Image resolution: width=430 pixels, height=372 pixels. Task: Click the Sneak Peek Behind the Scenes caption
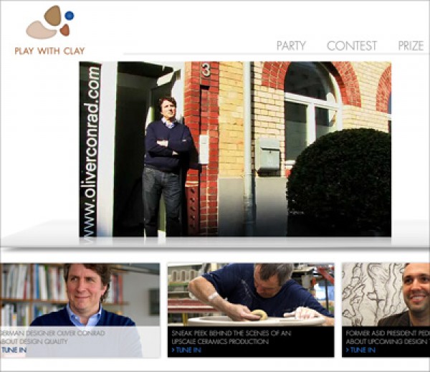click(231, 337)
